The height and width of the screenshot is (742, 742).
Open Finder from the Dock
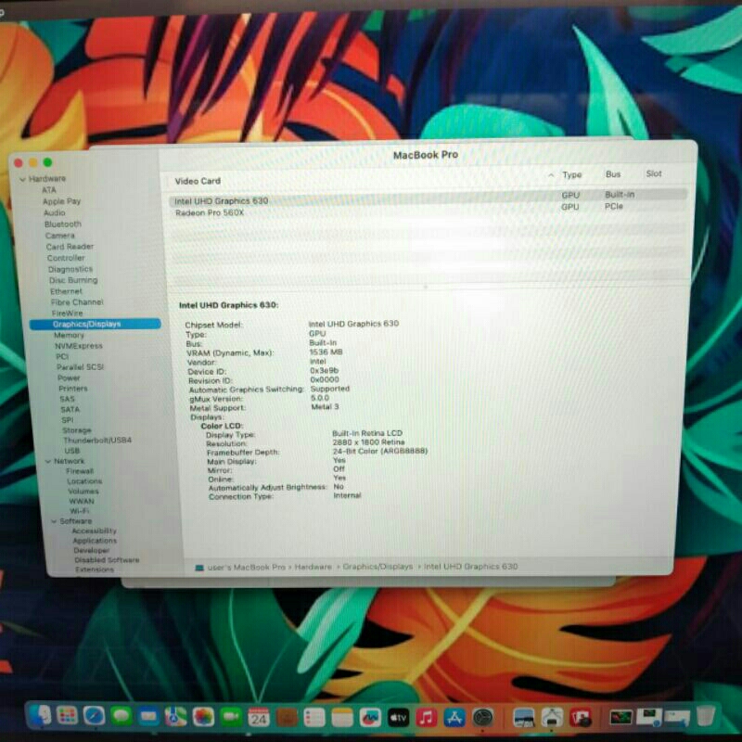click(39, 716)
